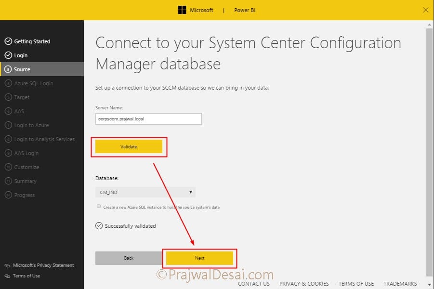Click the scrollbar down arrow
The image size is (434, 289).
(x=429, y=285)
